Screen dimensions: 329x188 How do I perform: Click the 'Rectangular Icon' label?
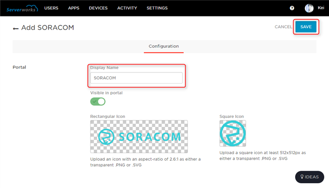coord(108,117)
